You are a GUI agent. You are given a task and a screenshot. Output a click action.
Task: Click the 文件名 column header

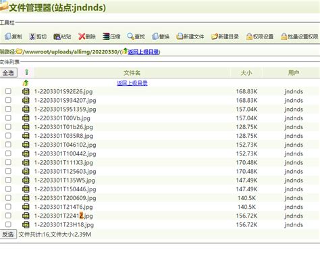132,73
